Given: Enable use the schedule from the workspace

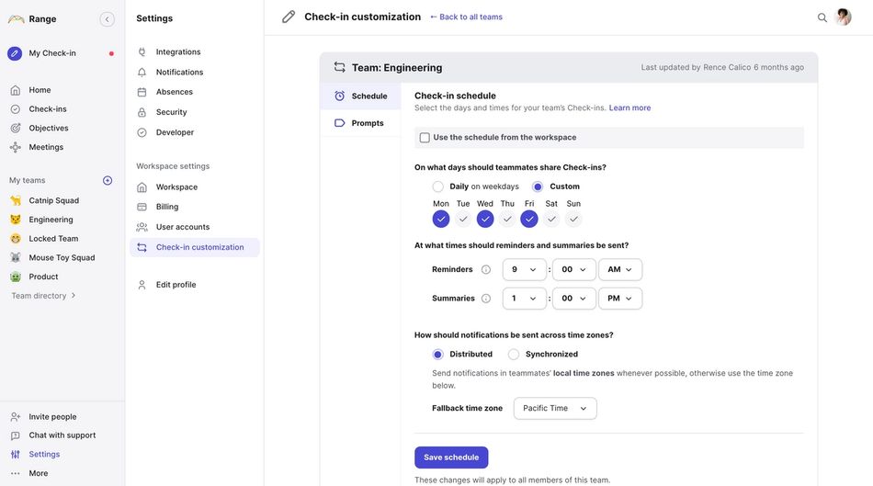Looking at the screenshot, I should click(x=425, y=138).
